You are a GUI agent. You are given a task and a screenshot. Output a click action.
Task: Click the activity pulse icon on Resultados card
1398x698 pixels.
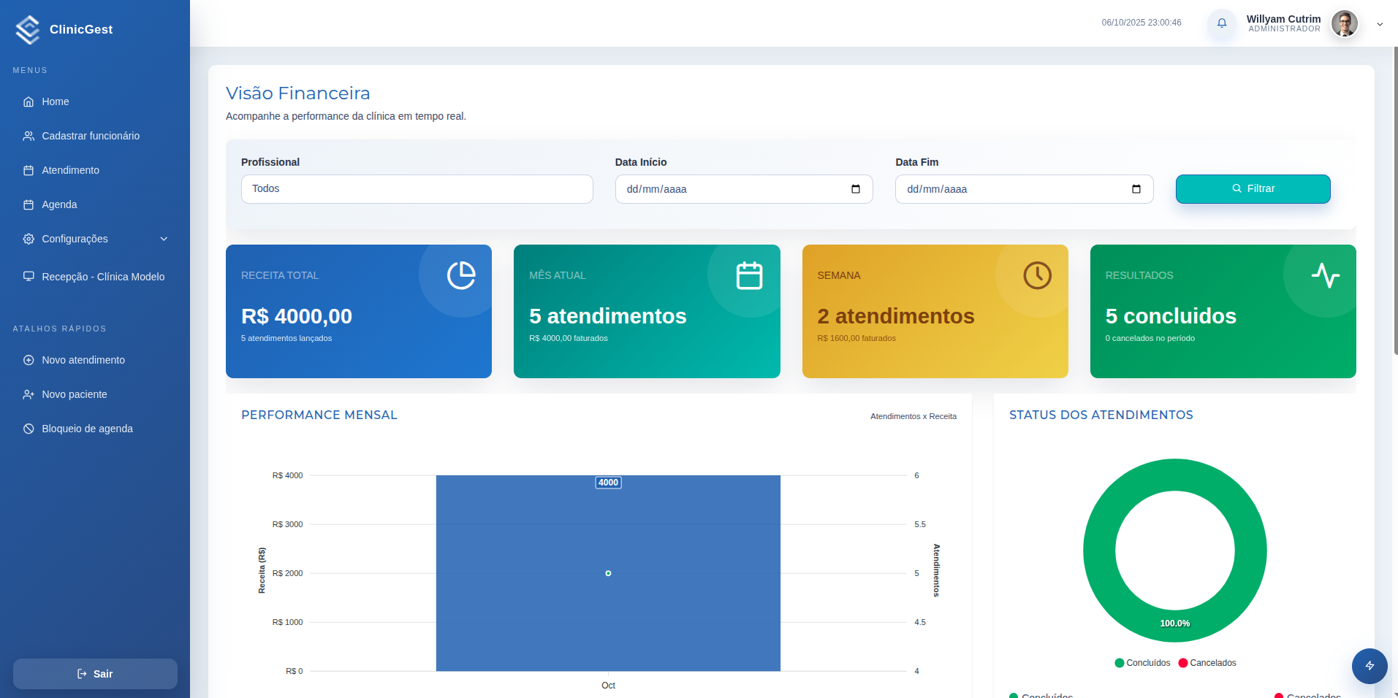[x=1325, y=275]
